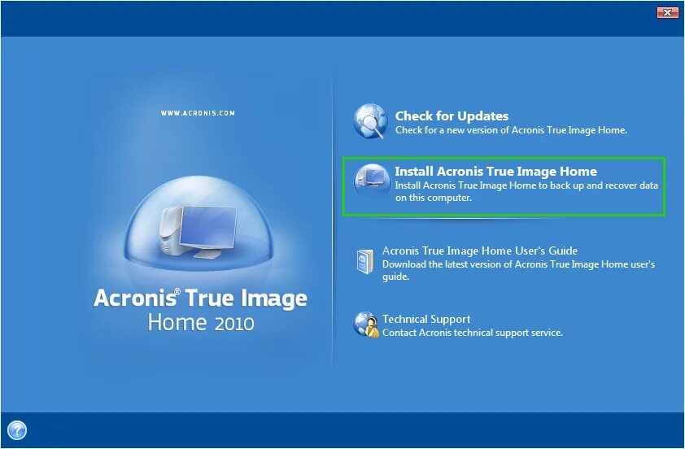
Task: Click the Technical Support globe person icon
Action: pos(366,325)
